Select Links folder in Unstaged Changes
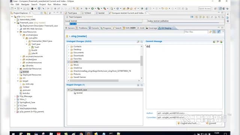Image resolution: width=240 pixels, height=135 pixels. [x=76, y=62]
